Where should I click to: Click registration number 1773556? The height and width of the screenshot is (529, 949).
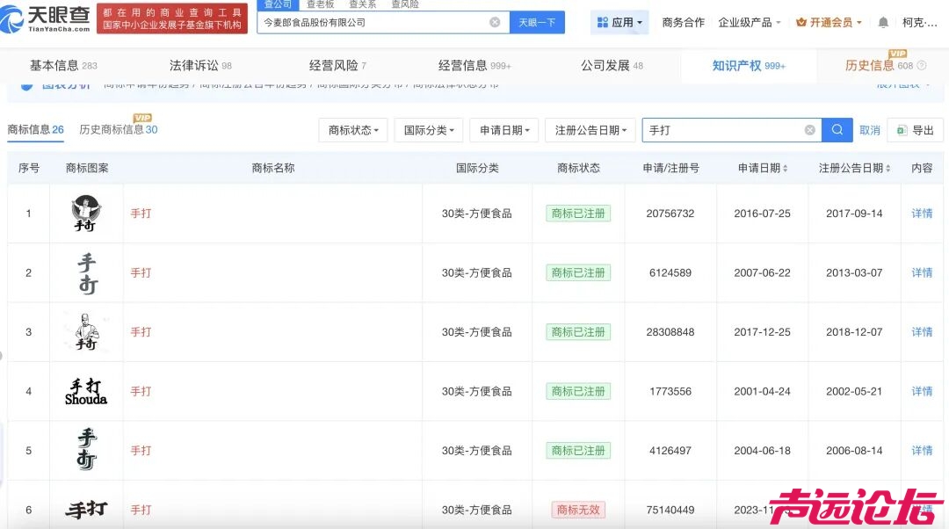[670, 391]
